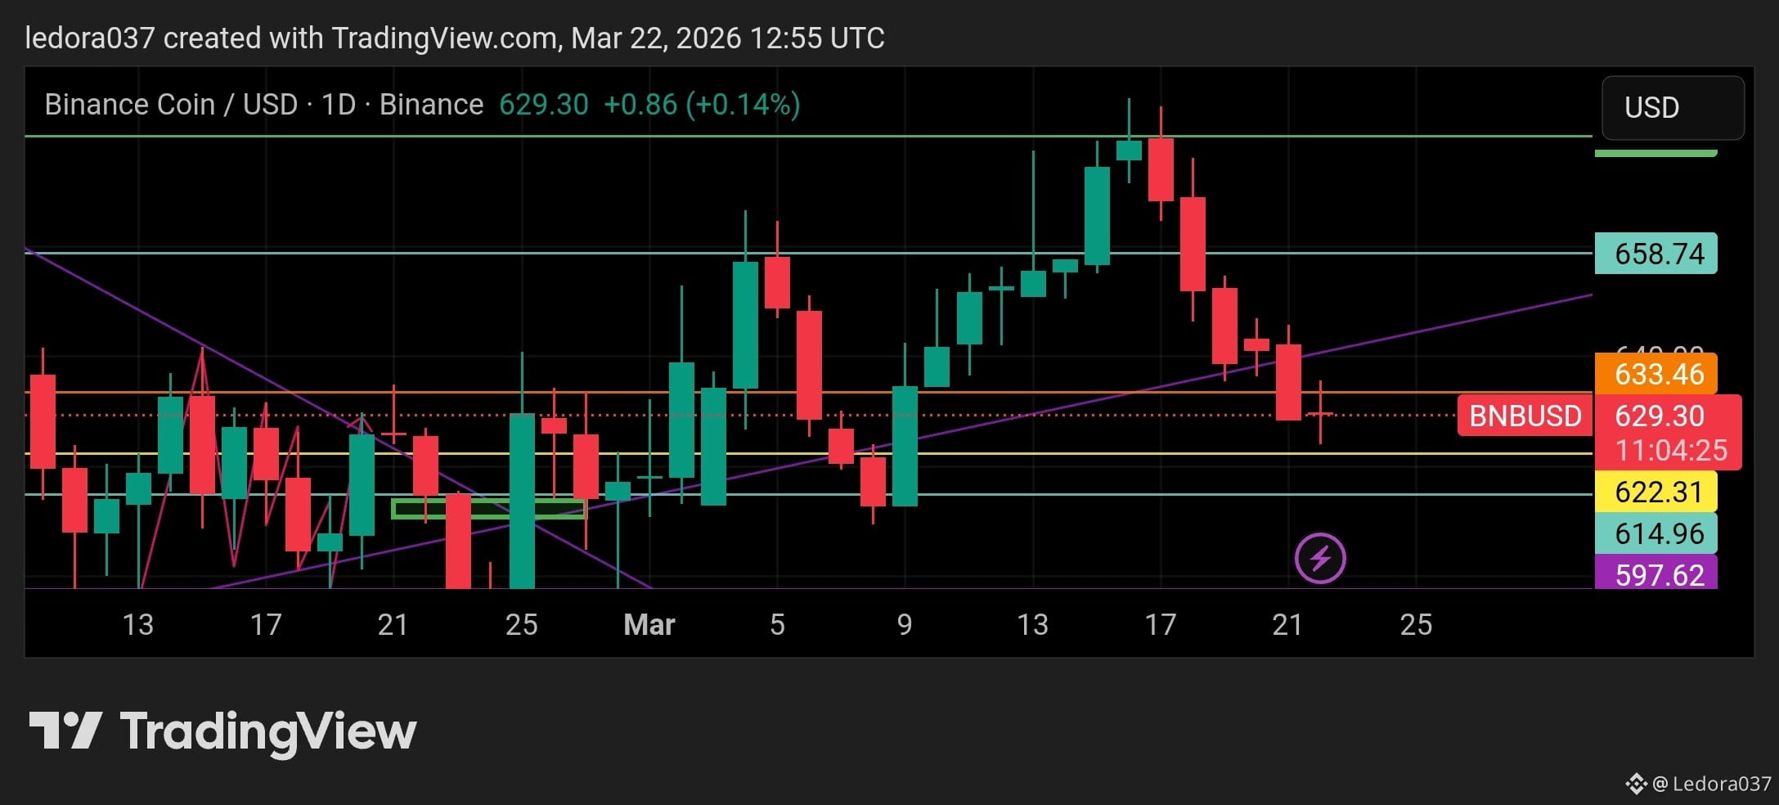The height and width of the screenshot is (805, 1779).
Task: Click the Mar month label on the time axis
Action: point(649,625)
